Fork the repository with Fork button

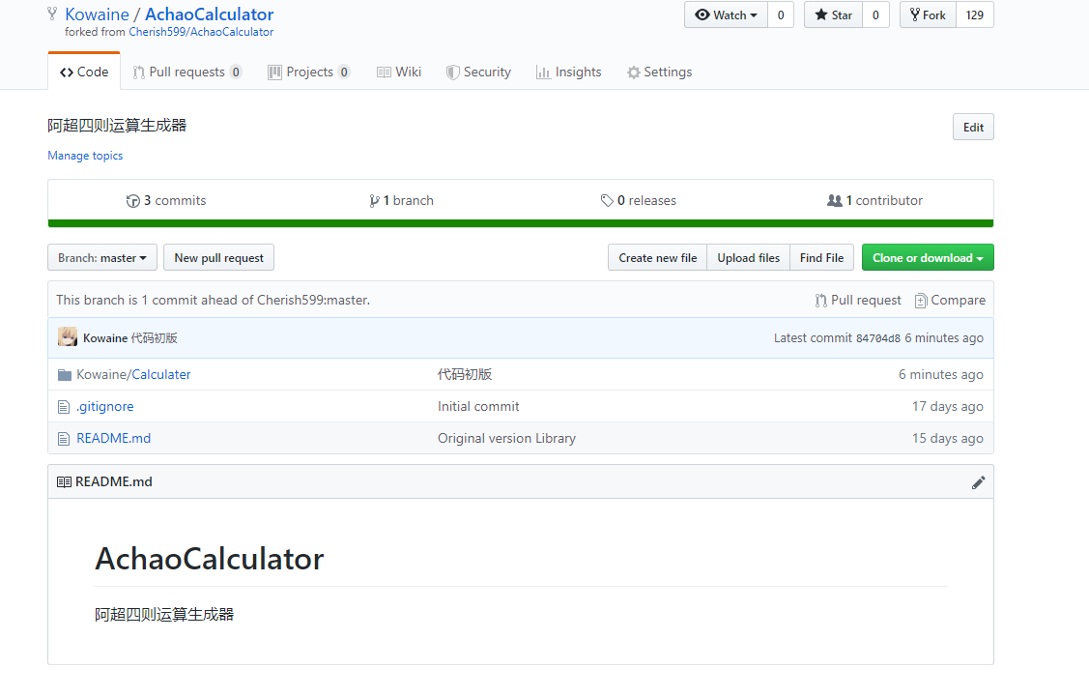click(928, 15)
